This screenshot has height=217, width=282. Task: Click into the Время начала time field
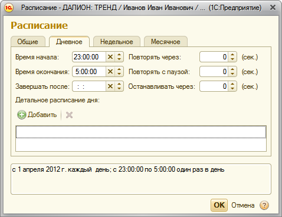coord(89,57)
